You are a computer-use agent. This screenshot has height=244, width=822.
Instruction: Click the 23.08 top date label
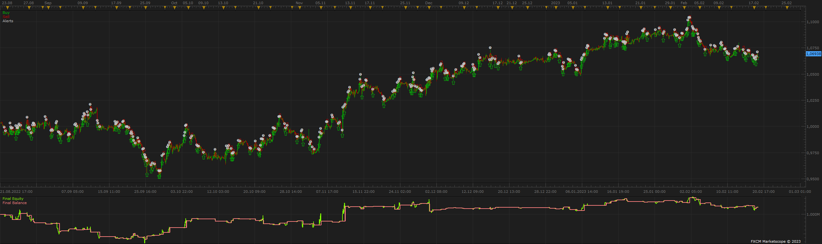pos(7,3)
